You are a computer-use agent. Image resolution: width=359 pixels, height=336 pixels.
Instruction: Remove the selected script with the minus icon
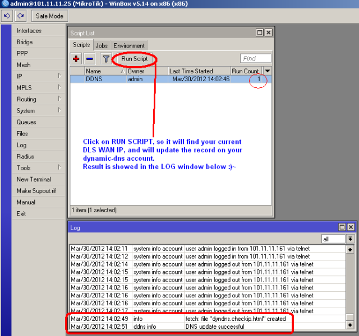tap(90, 58)
